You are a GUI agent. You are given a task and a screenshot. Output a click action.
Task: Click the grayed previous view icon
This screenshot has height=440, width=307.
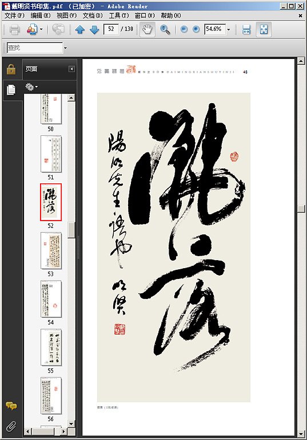pos(58,29)
